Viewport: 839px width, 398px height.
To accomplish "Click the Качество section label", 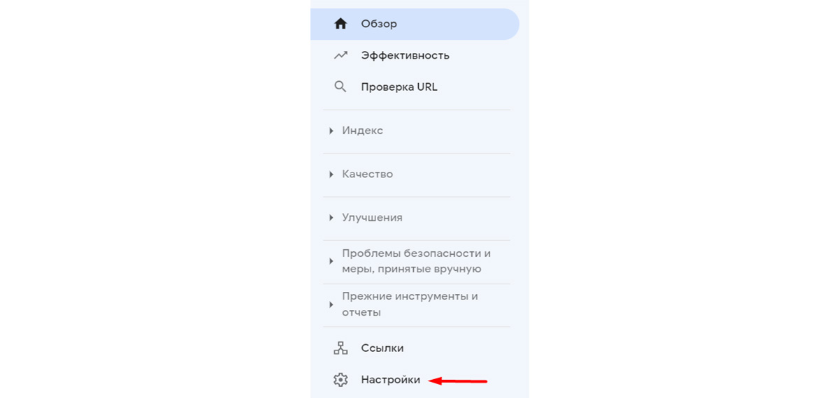I will coord(367,174).
